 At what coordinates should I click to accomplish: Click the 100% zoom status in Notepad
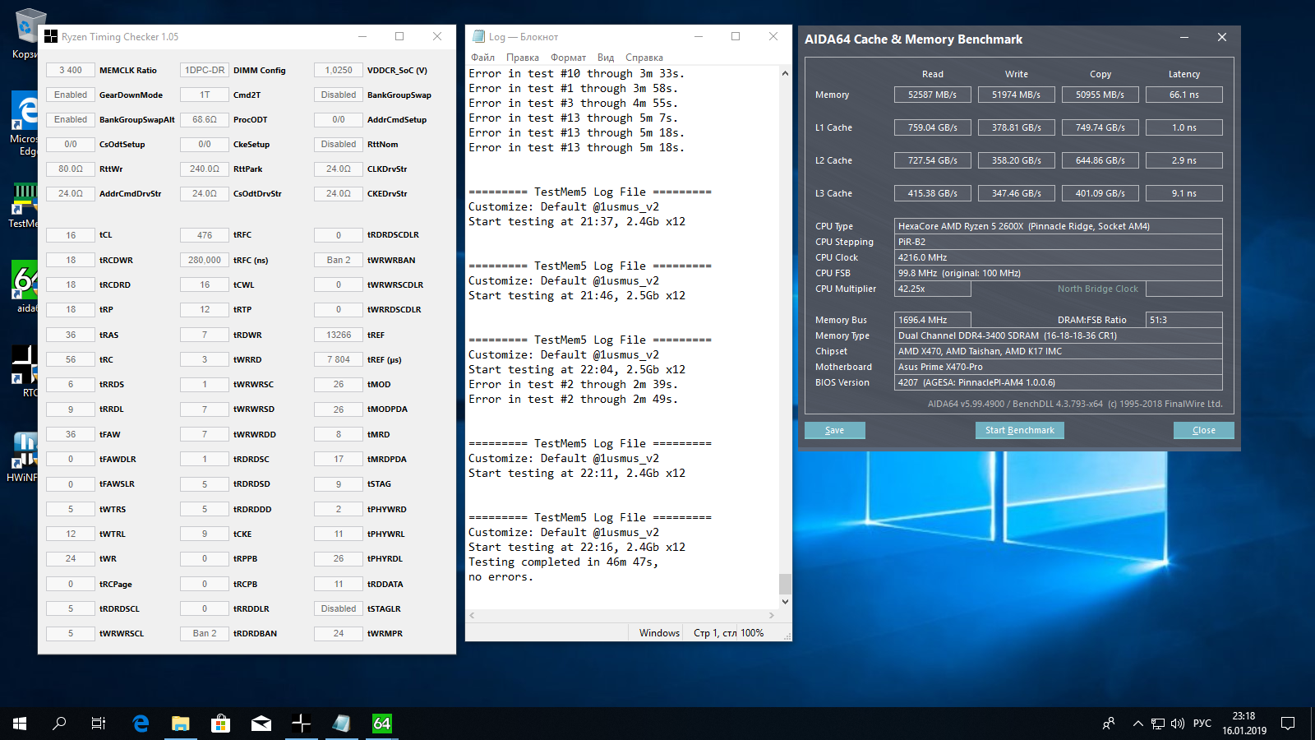tap(753, 633)
